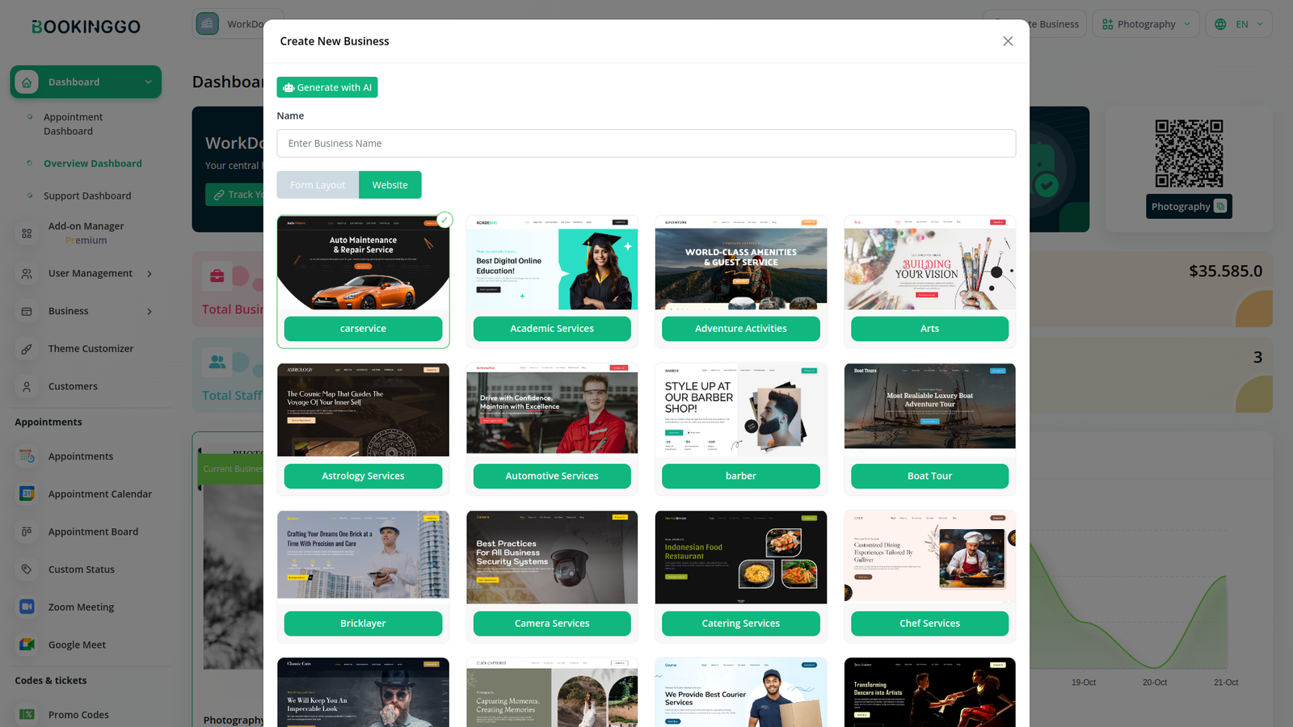Open Appointment Calendar icon in sidebar
1293x727 pixels.
[x=27, y=494]
